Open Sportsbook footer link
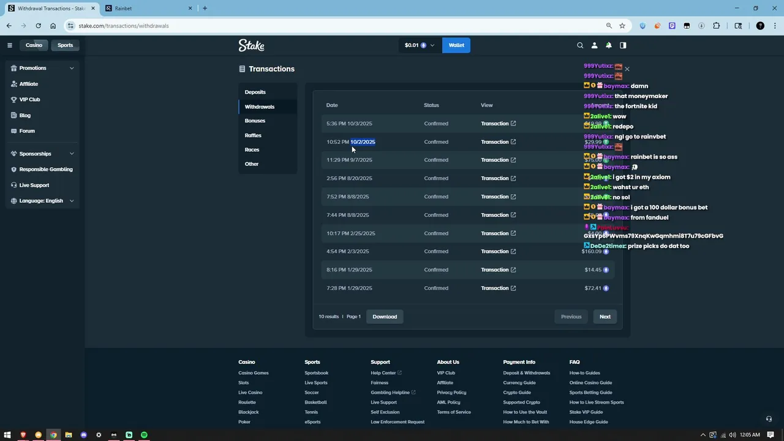 pyautogui.click(x=317, y=373)
